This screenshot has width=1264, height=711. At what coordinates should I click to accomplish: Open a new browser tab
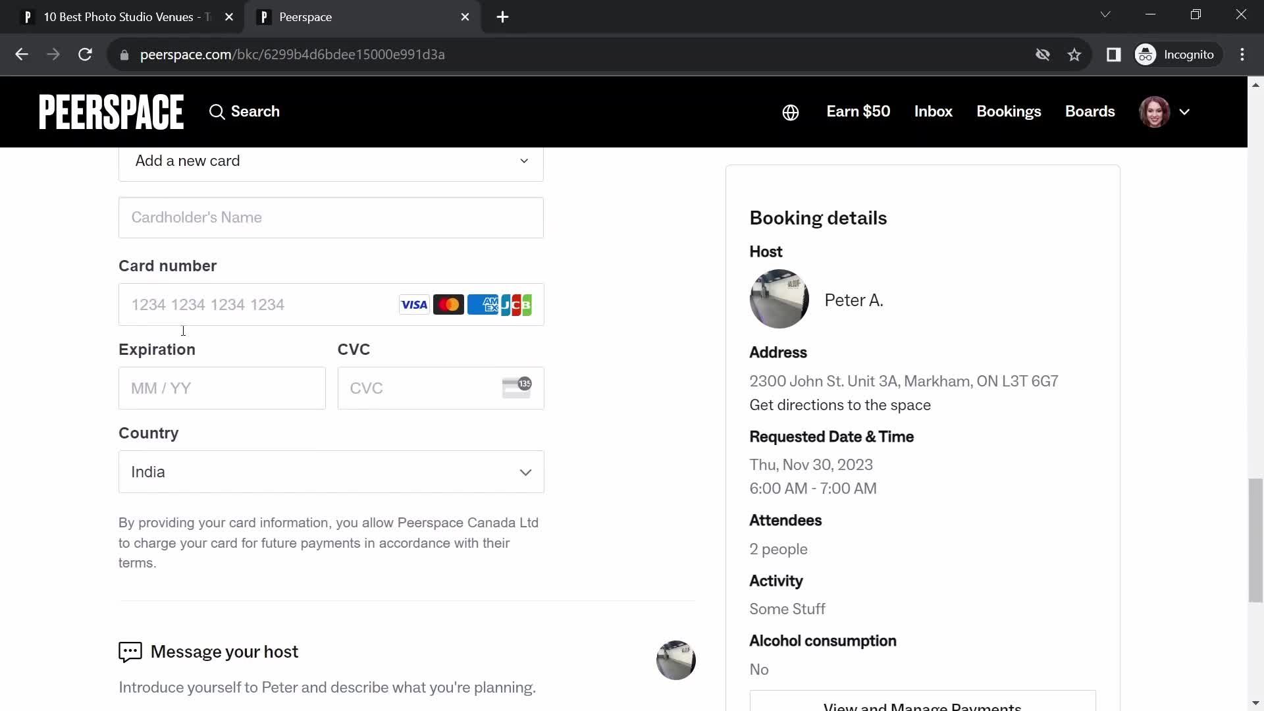click(x=502, y=17)
